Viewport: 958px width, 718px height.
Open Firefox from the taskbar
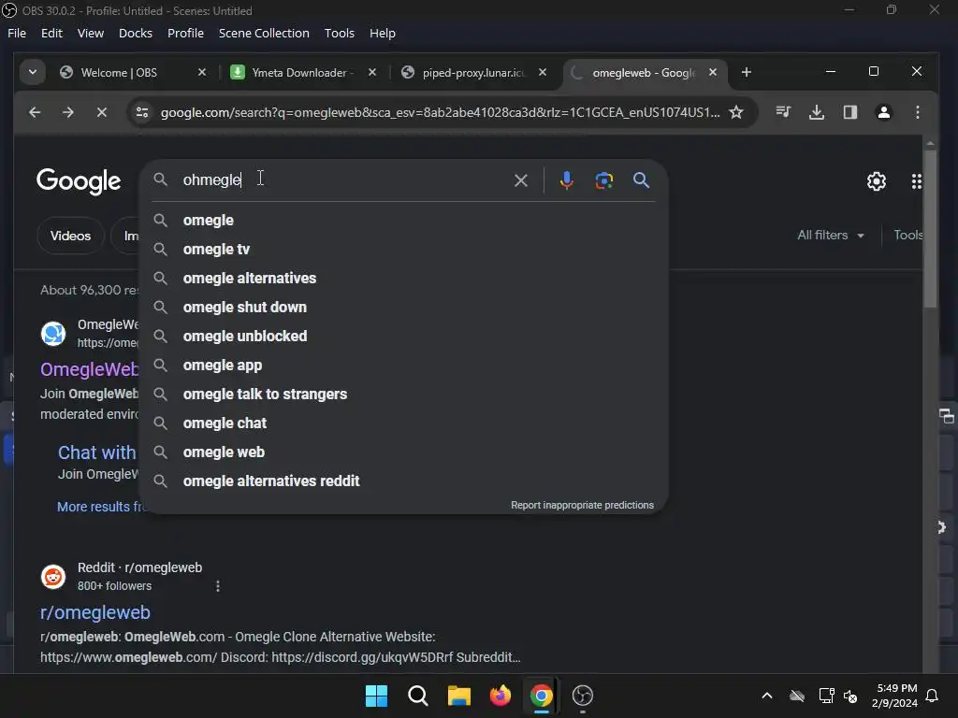tap(501, 696)
